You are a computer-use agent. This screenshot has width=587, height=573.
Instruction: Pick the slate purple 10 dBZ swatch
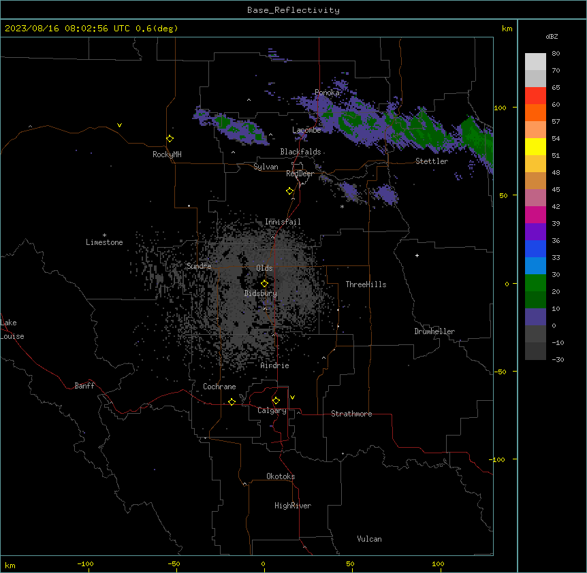(x=535, y=317)
